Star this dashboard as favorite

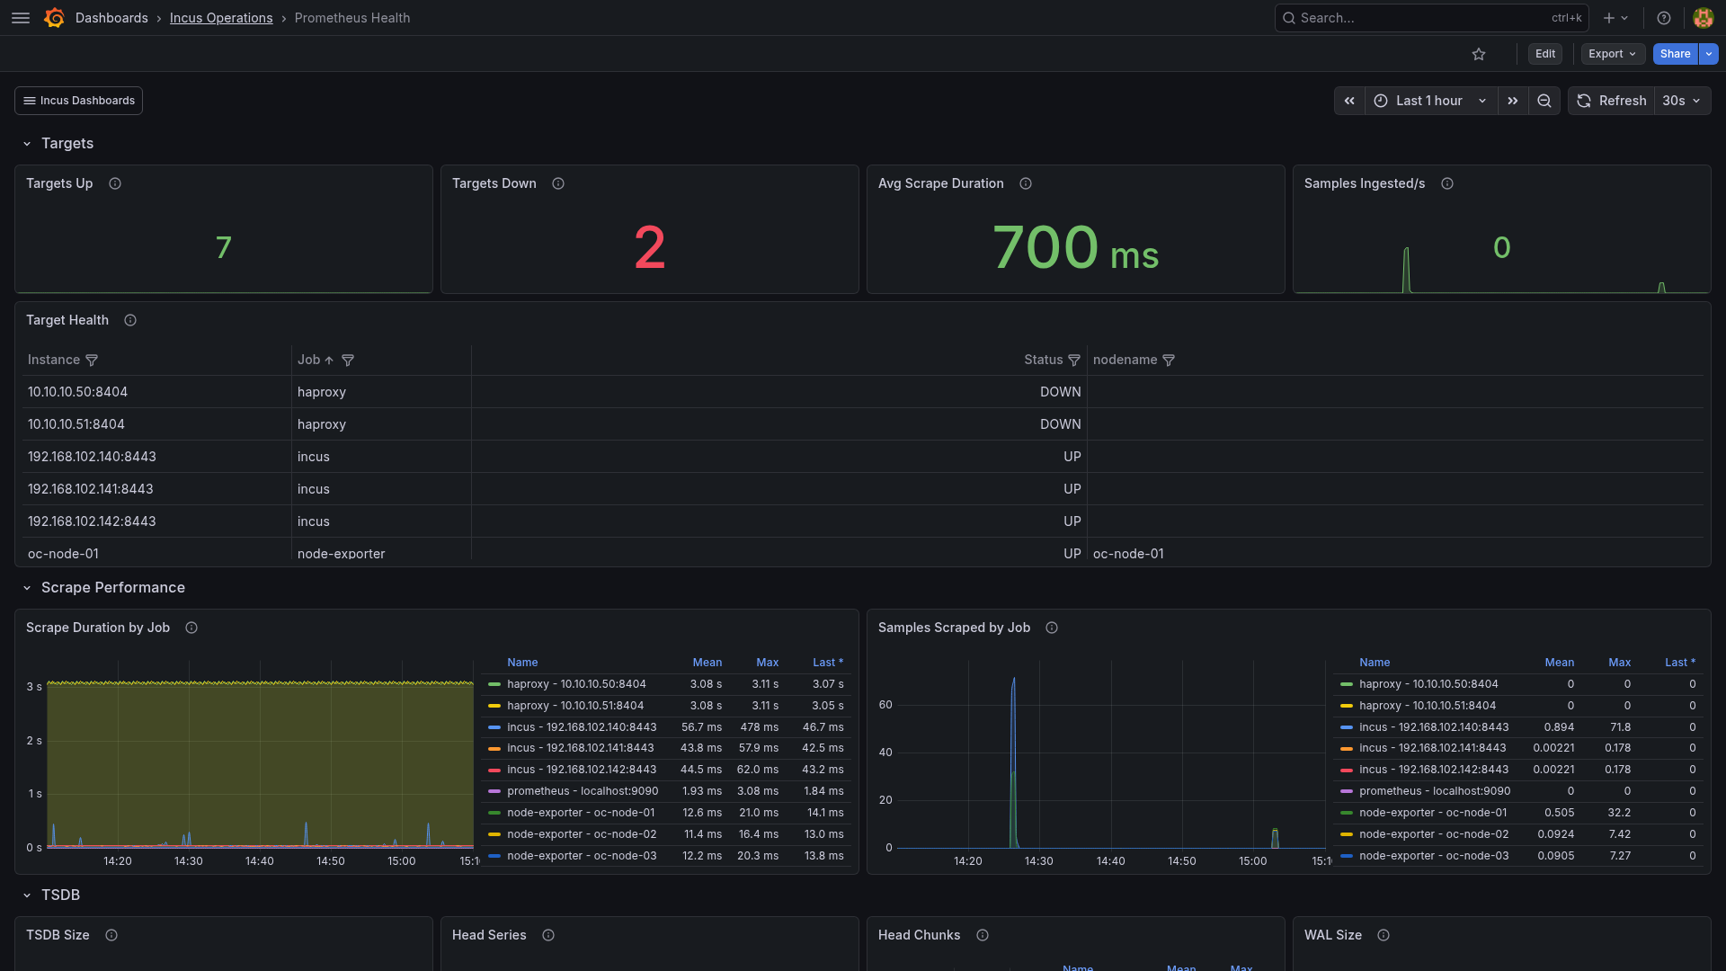point(1479,54)
